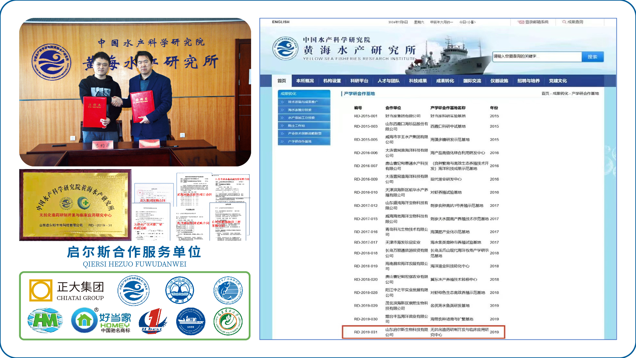Click the 搜索 search button
Screen dimensions: 636x358
(593, 57)
